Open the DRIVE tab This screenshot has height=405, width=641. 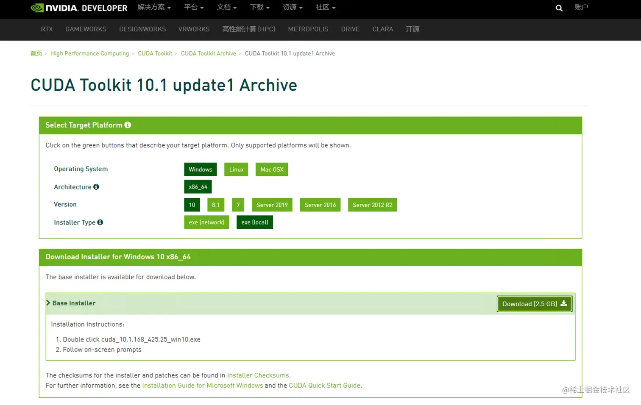click(350, 29)
